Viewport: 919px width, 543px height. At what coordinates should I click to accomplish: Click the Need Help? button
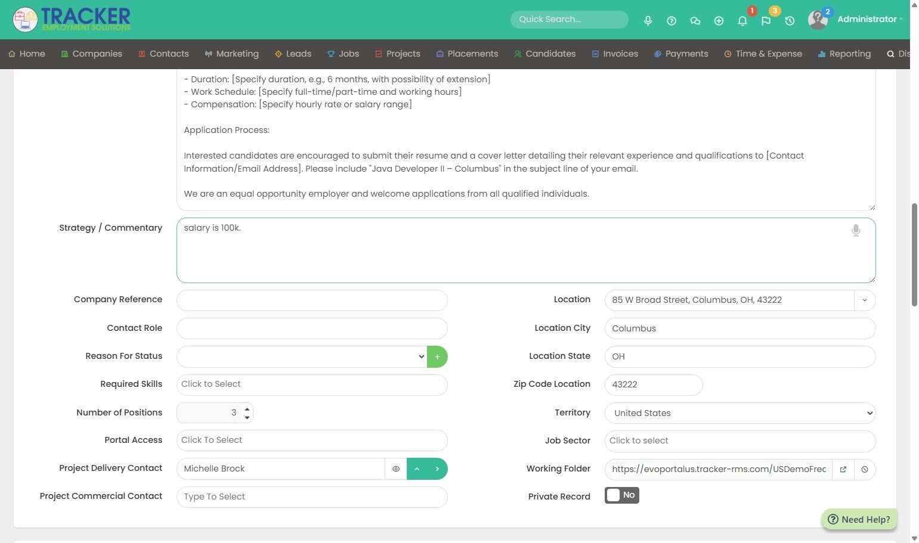click(859, 519)
